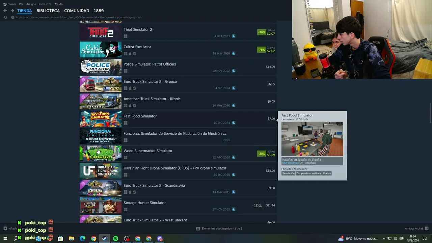The height and width of the screenshot is (243, 432).
Task: Open Microsoft Edge from the taskbar
Action: click(82, 239)
